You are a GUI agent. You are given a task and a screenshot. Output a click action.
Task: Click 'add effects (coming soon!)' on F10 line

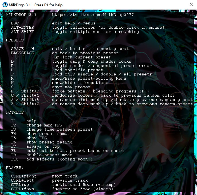point(60,159)
